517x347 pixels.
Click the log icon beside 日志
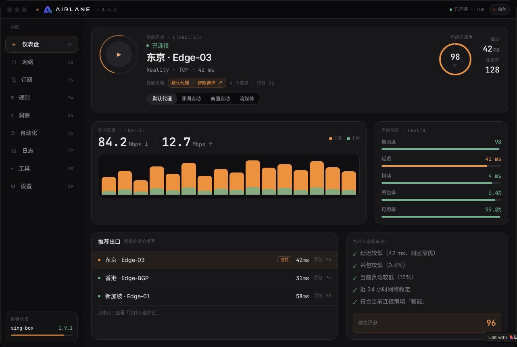click(14, 151)
